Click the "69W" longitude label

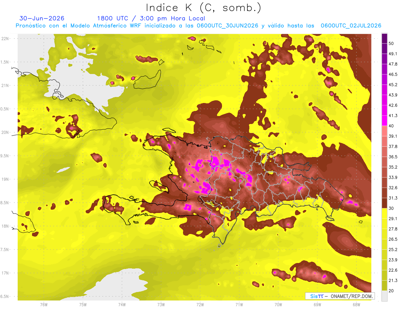coord(317,304)
